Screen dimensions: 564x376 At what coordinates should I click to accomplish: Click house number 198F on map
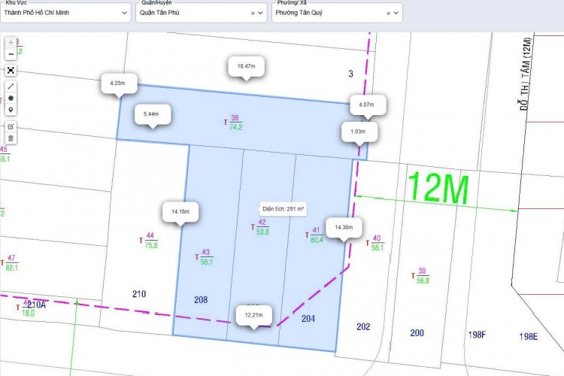[x=477, y=335]
